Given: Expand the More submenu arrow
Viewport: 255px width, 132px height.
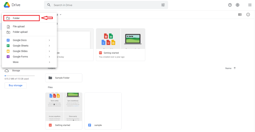Looking at the screenshot, I should pyautogui.click(x=49, y=62).
